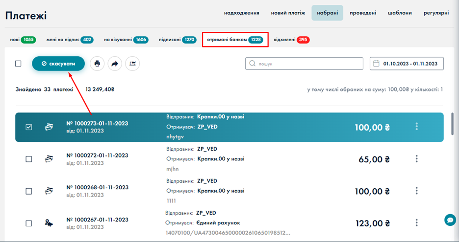The image size is (459, 242).
Task: Click the 65,00 ₴ amount
Action: coord(374,159)
